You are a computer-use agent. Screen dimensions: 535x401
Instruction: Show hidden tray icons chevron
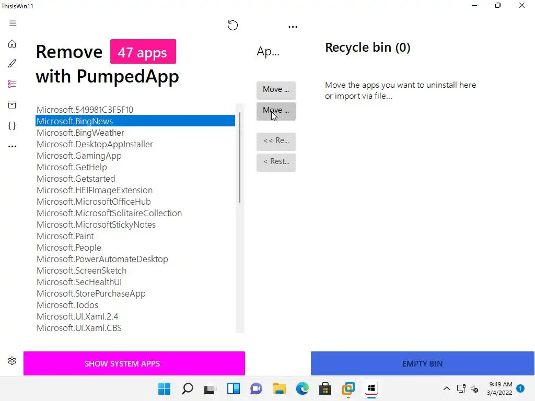coord(447,388)
